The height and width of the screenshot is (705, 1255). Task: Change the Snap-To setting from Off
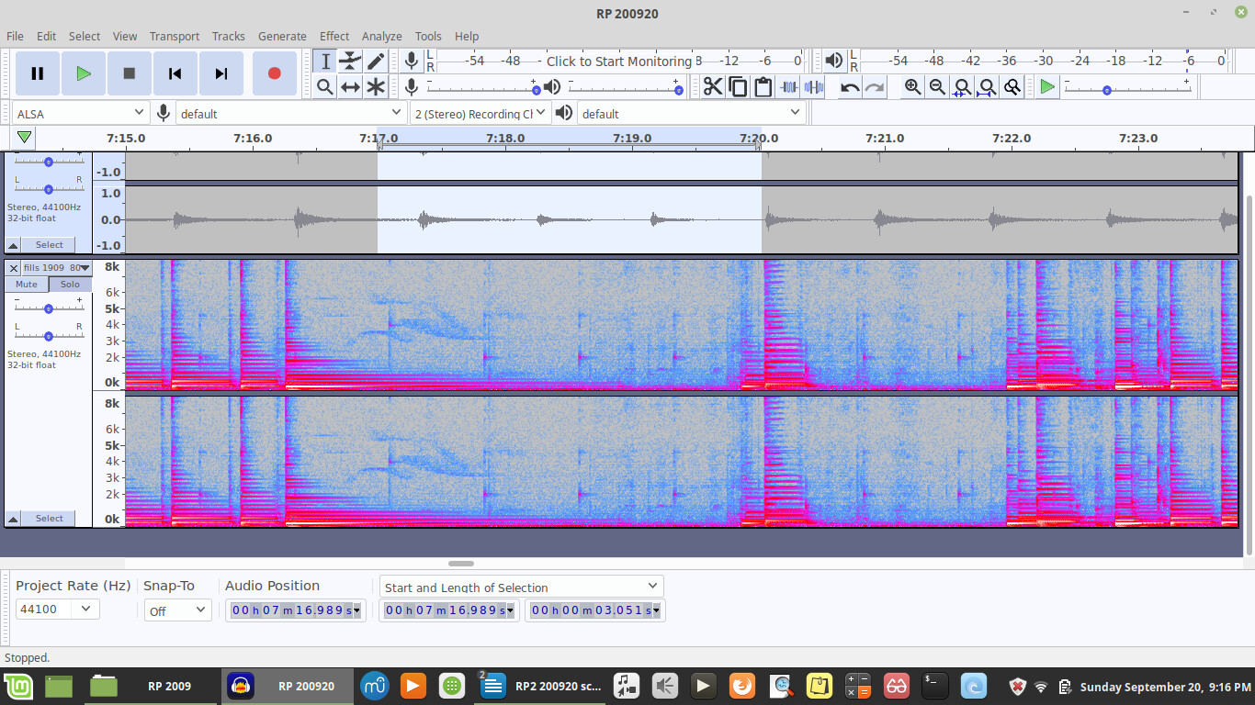click(177, 609)
